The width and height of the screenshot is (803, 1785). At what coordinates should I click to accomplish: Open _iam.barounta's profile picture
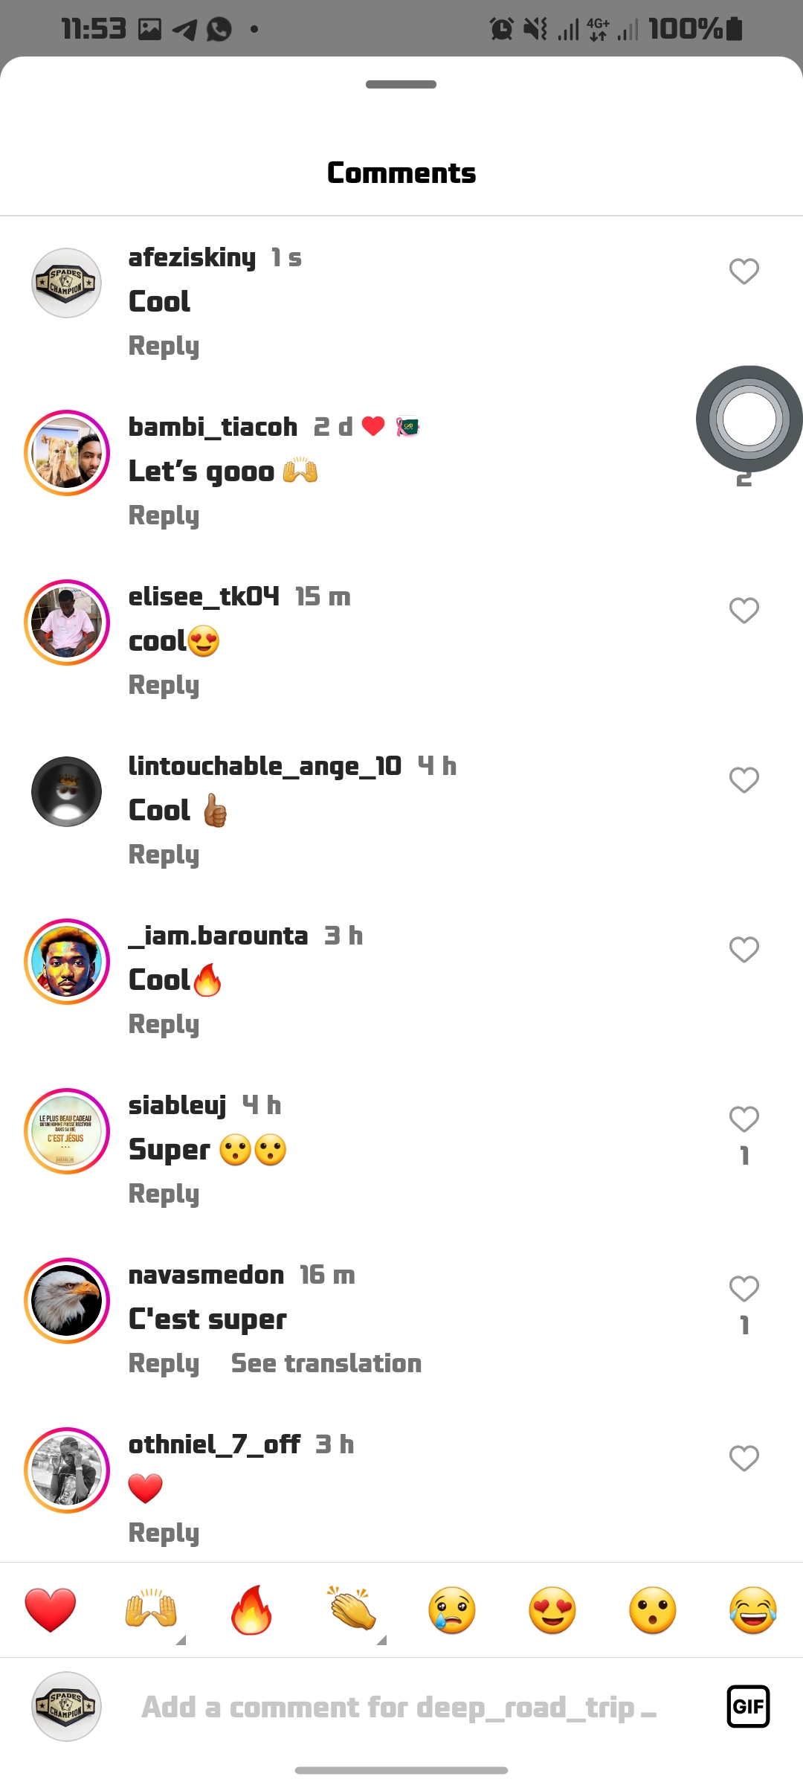67,962
